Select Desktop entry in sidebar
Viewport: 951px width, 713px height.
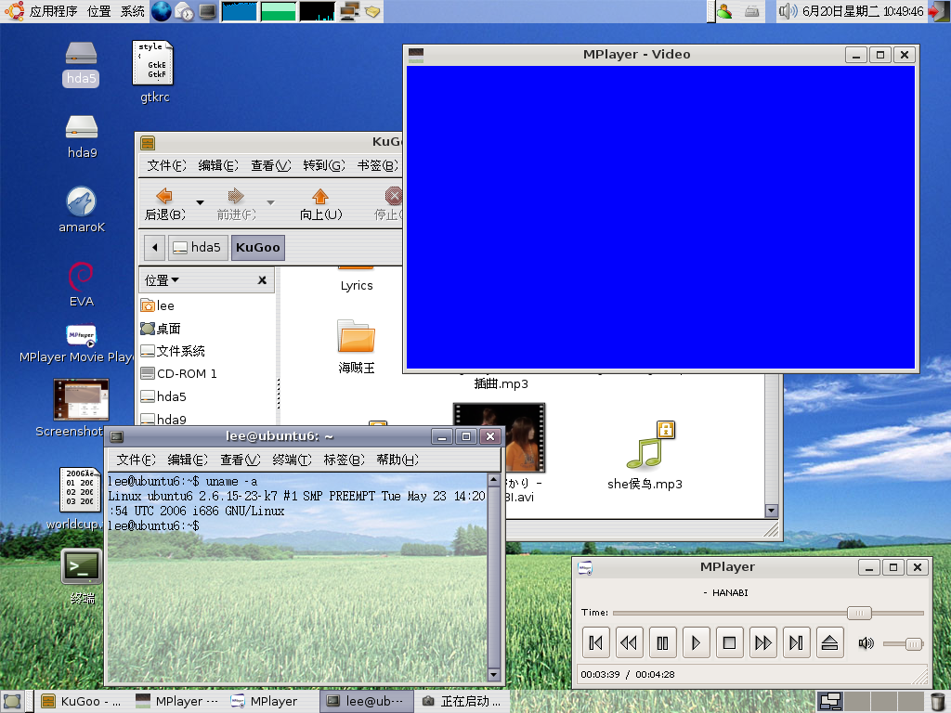161,329
